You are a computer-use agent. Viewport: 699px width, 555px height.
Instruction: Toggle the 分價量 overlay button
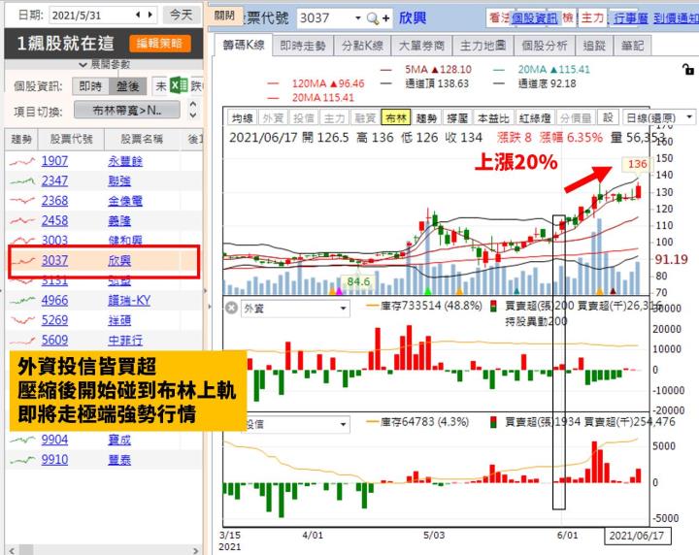[x=576, y=118]
